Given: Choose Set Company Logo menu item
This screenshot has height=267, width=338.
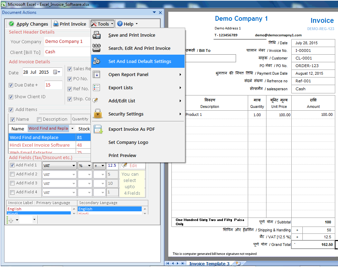Looking at the screenshot, I should point(138,142).
